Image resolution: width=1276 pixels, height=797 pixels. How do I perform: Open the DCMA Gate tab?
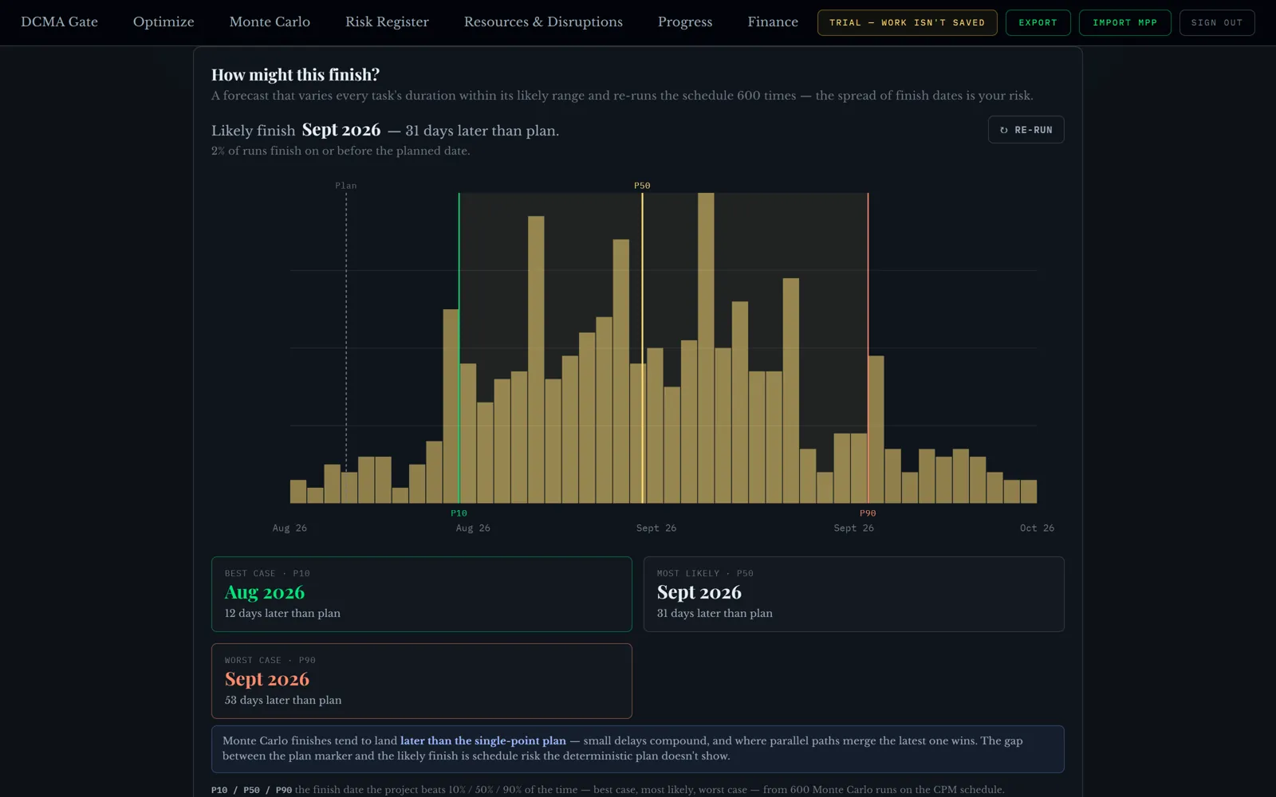click(x=59, y=22)
